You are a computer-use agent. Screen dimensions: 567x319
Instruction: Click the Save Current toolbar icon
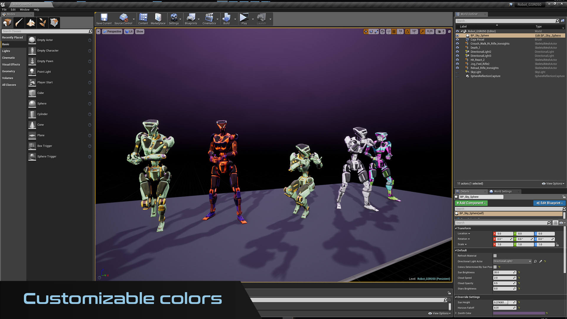point(104,19)
